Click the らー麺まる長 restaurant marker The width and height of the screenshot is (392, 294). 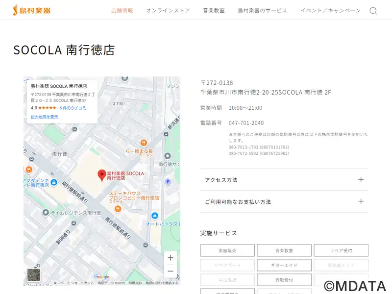coord(144,143)
